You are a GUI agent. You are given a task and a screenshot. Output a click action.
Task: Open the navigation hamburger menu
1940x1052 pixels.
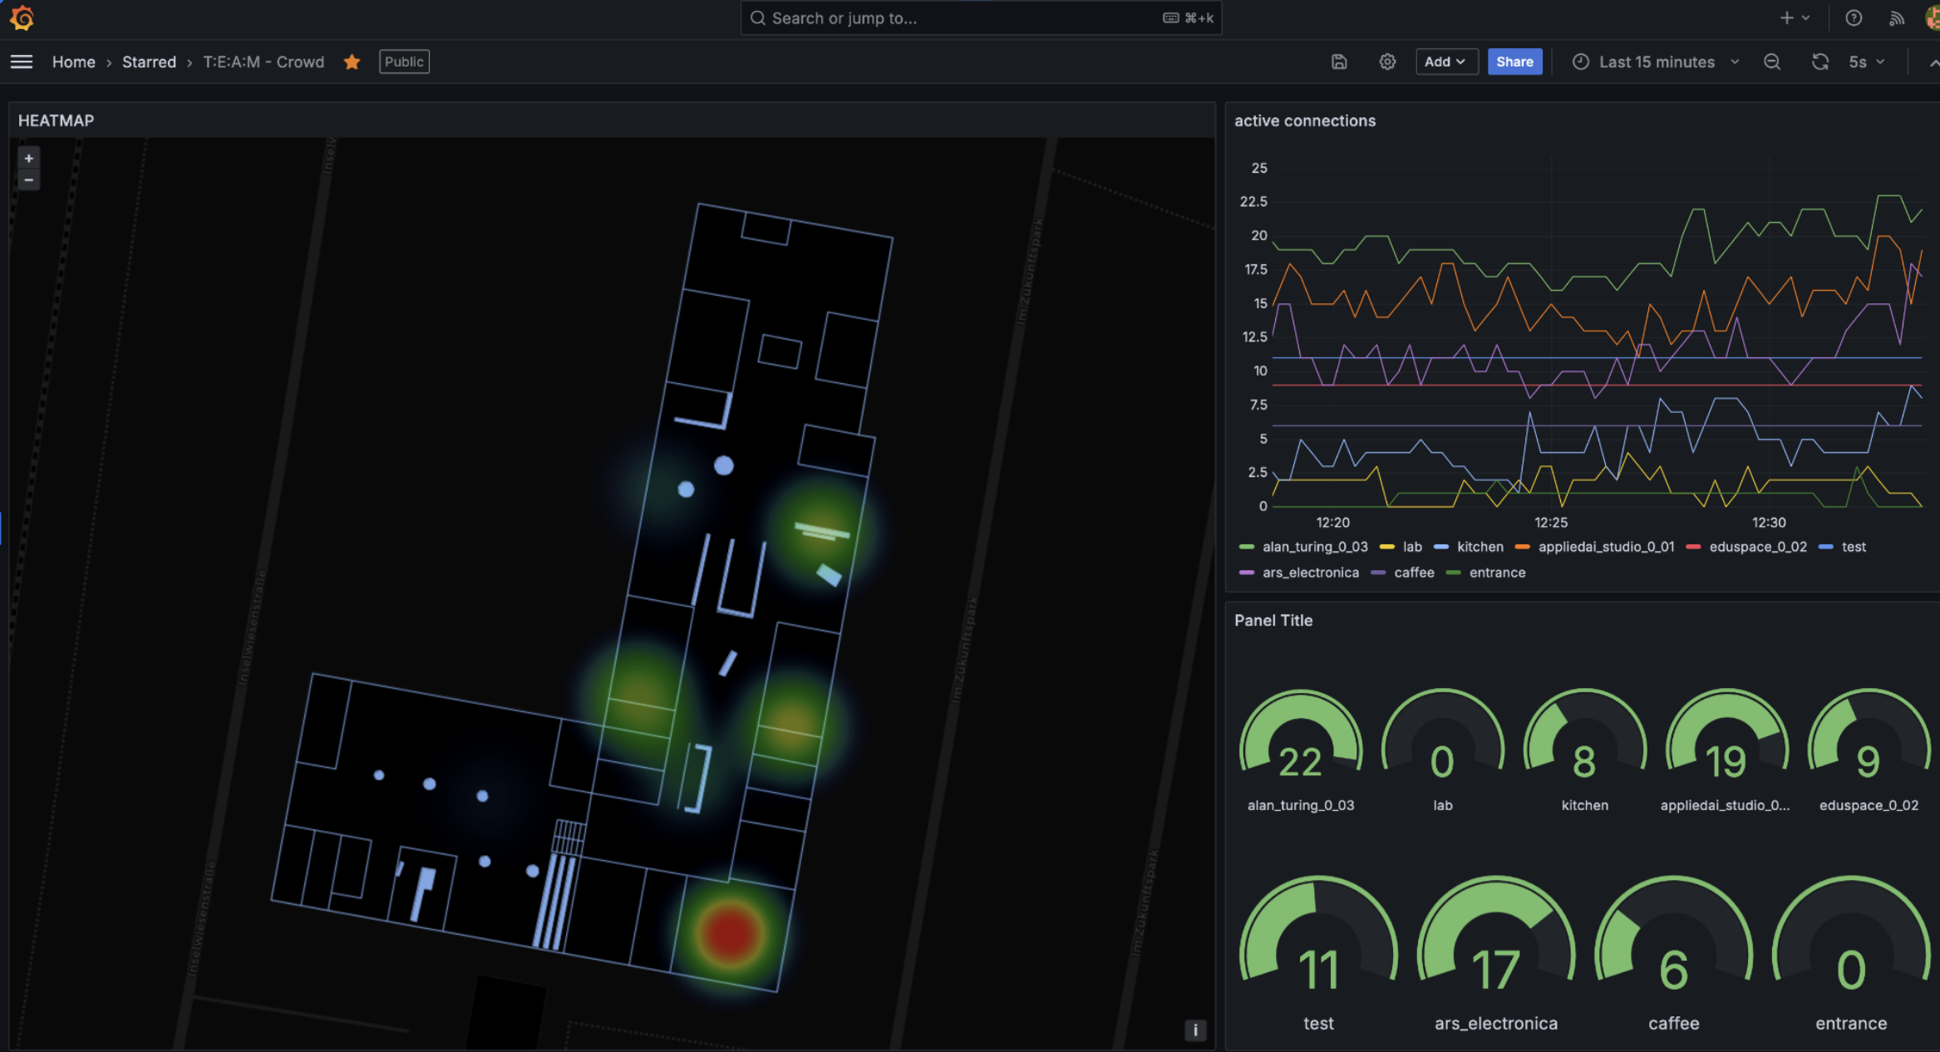click(22, 61)
